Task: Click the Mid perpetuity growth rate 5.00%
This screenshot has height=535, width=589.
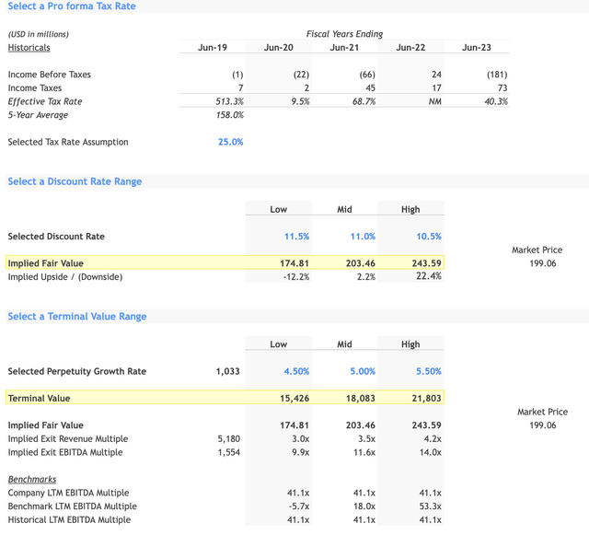Action: point(361,372)
